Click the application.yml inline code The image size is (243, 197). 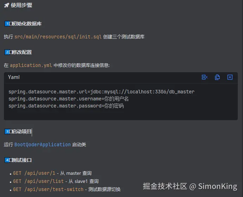[x=31, y=65]
